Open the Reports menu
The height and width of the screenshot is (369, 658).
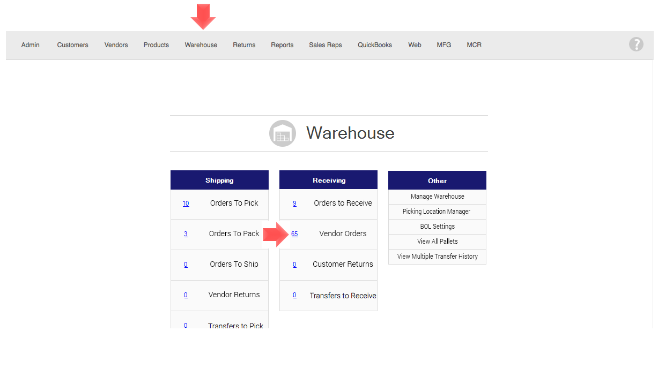(282, 45)
